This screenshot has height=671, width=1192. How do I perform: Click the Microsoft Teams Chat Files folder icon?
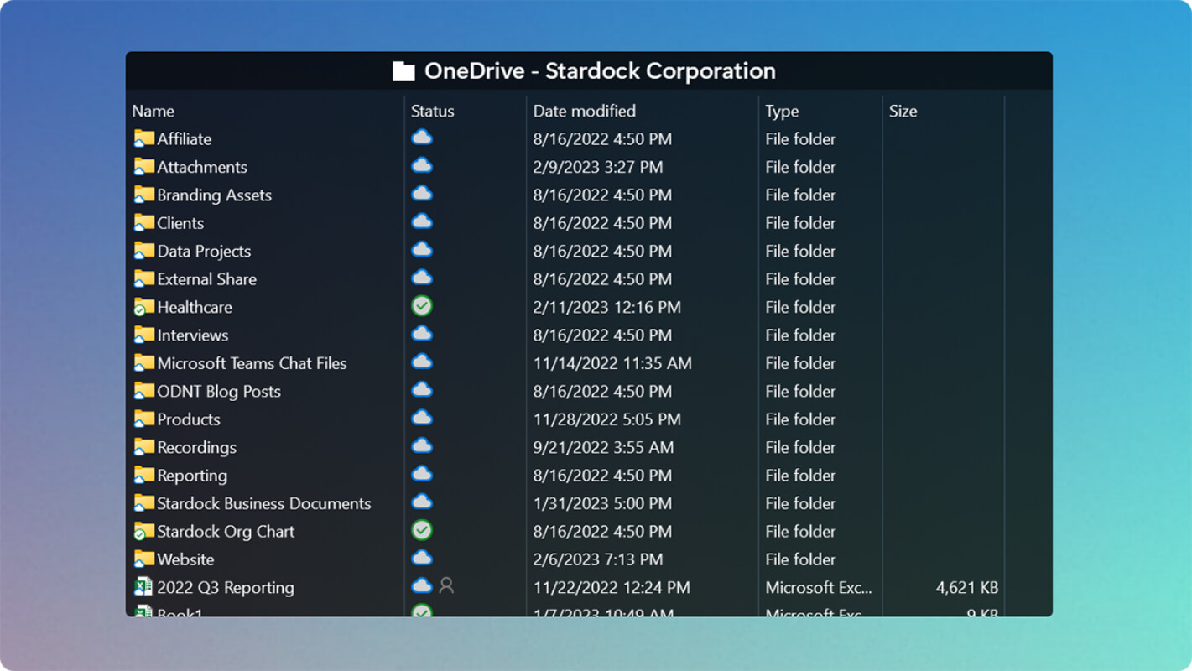[x=143, y=363]
